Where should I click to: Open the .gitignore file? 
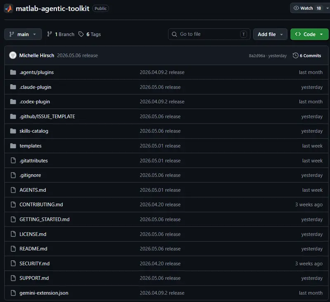point(30,175)
